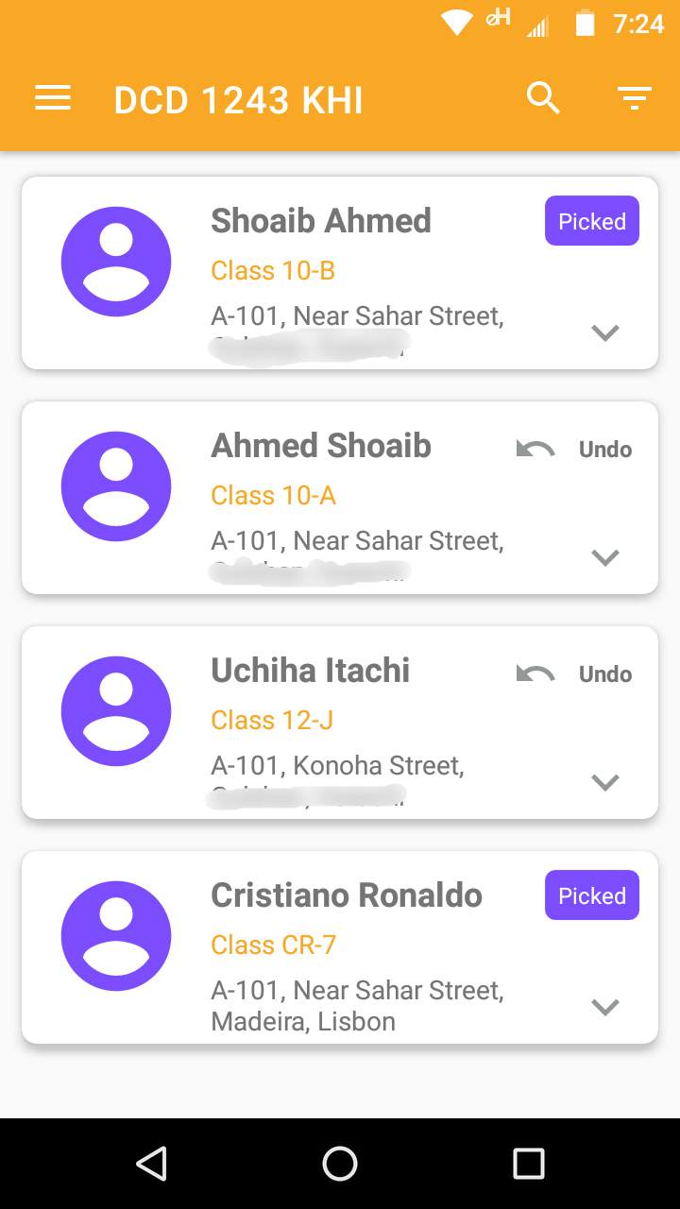Select the Cristiano Ronaldo name heading
This screenshot has width=680, height=1209.
[347, 895]
